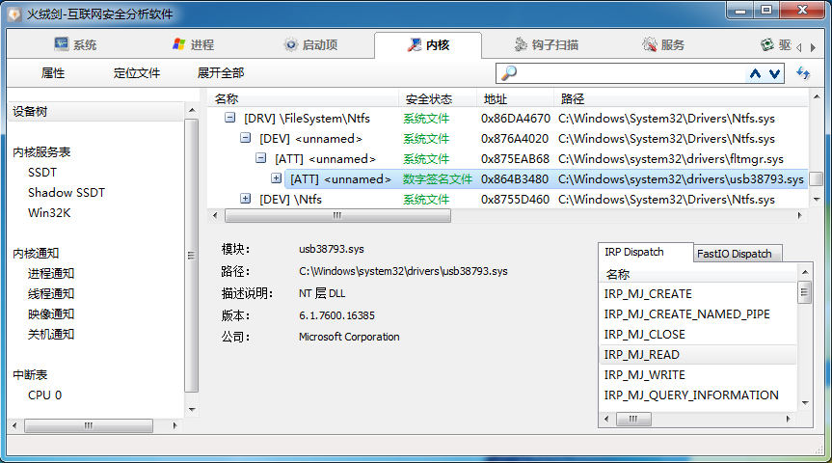The width and height of the screenshot is (832, 463).
Task: Select IRP_MJ_CREATE_NAMED_PIPE in dispatch list
Action: pyautogui.click(x=698, y=314)
